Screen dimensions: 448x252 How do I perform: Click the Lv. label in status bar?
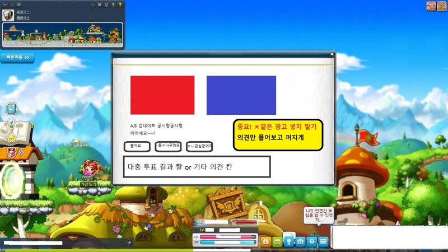coord(202,230)
